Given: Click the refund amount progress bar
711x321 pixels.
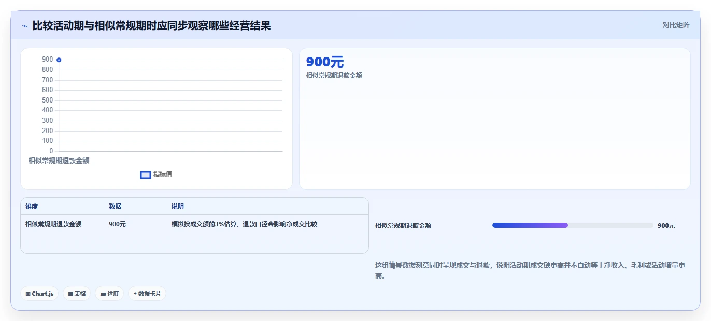Looking at the screenshot, I should point(573,225).
